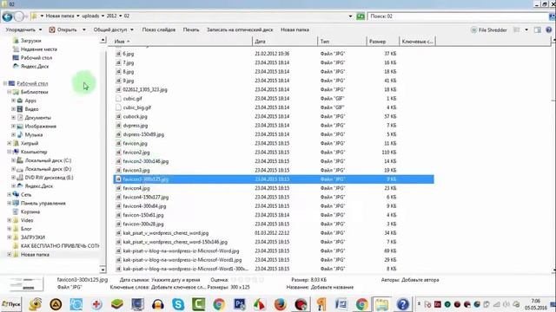Select file kak_pisat_v_wordpress_cherez_word.jpg
Image resolution: width=556 pixels, height=312 pixels.
pyautogui.click(x=166, y=233)
